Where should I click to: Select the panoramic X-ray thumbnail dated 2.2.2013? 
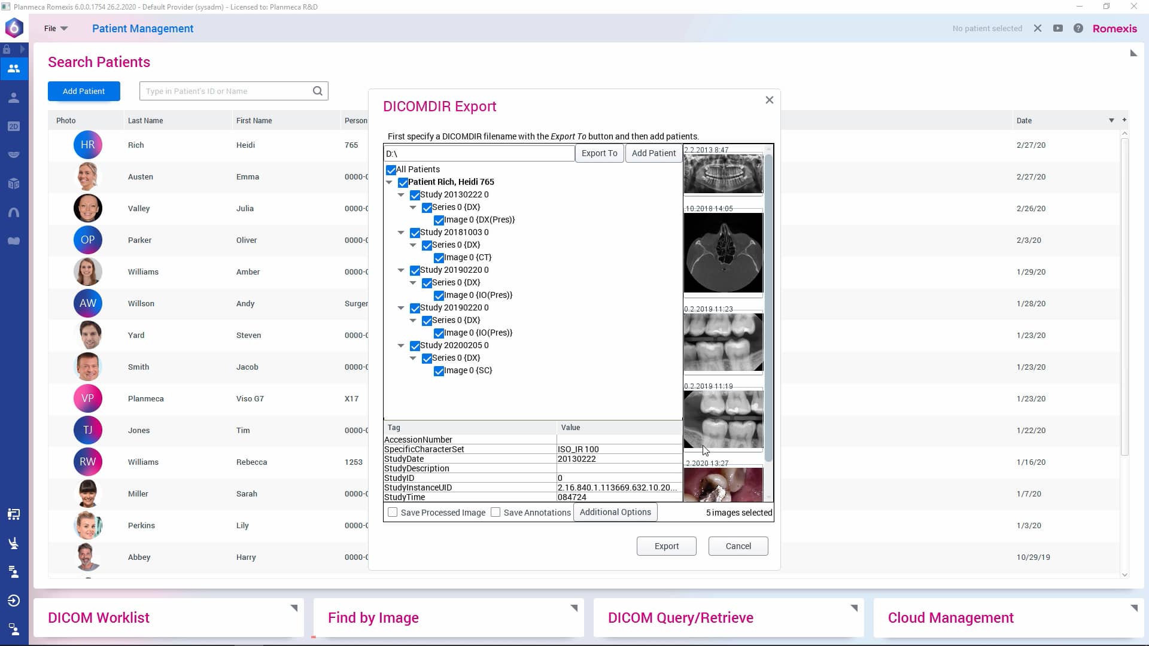723,173
